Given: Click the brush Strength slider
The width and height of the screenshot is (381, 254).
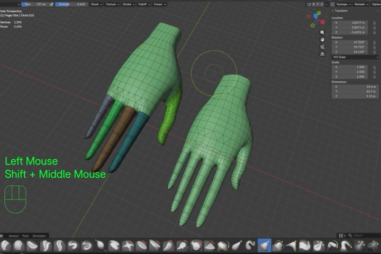Looking at the screenshot, I should point(71,4).
